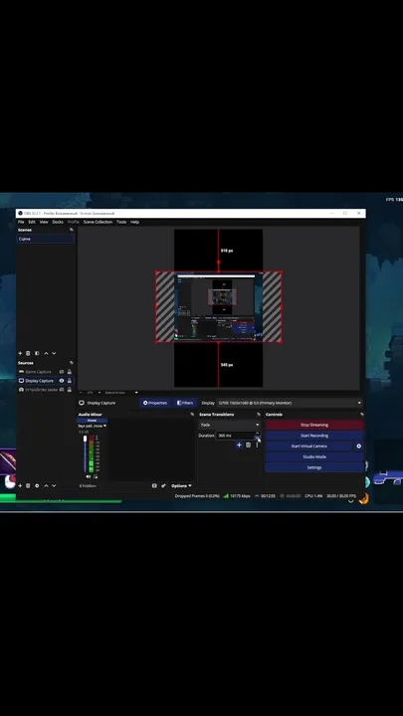The image size is (403, 716).
Task: Open the File menu
Action: tap(21, 222)
